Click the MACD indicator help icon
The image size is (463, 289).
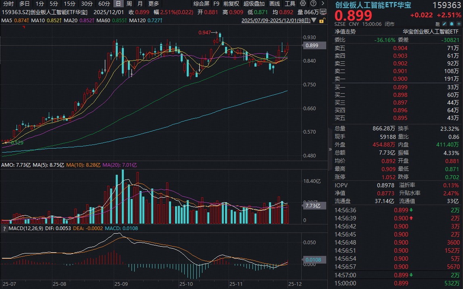pos(4,229)
